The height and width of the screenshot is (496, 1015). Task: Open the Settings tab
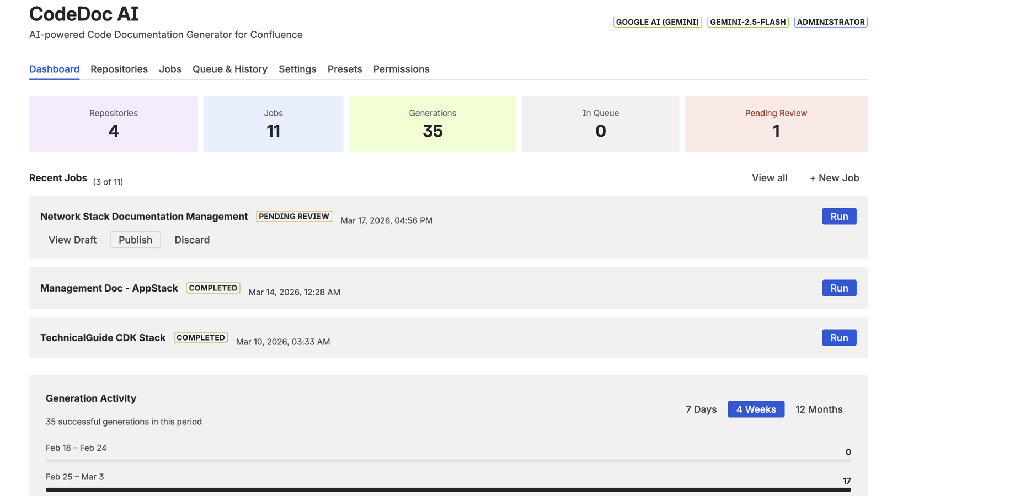pos(297,69)
